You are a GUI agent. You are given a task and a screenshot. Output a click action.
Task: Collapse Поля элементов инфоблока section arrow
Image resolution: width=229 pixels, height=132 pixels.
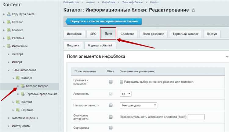tap(227, 57)
